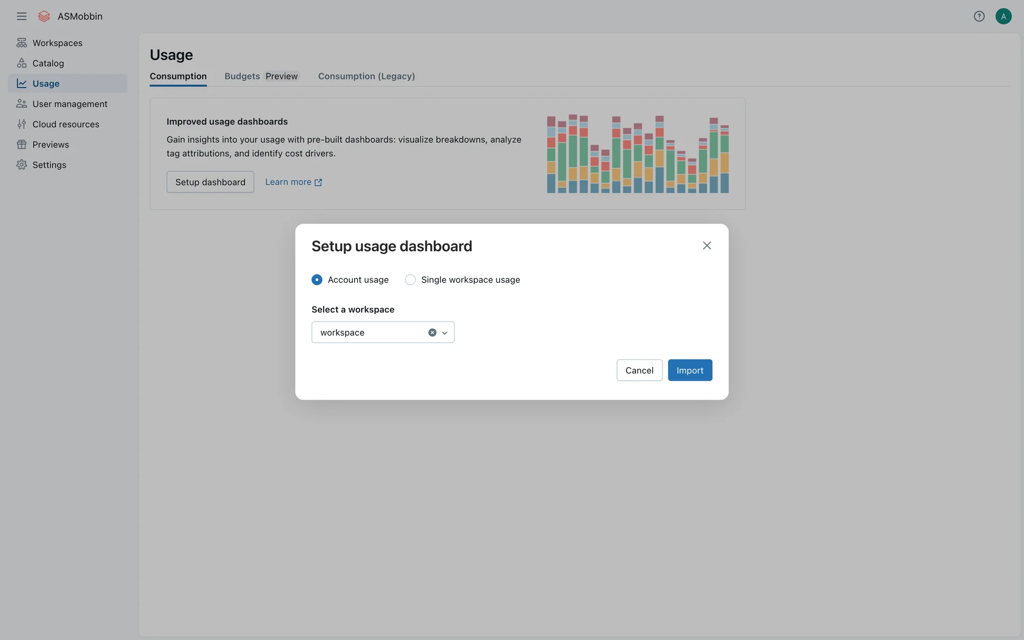The height and width of the screenshot is (640, 1024).
Task: Open the hamburger navigation menu
Action: coord(21,16)
